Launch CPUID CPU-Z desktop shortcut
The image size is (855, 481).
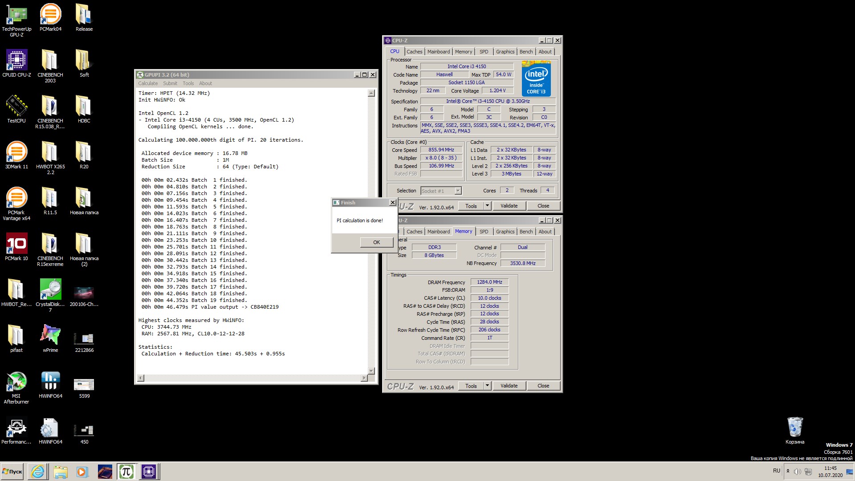pos(16,63)
